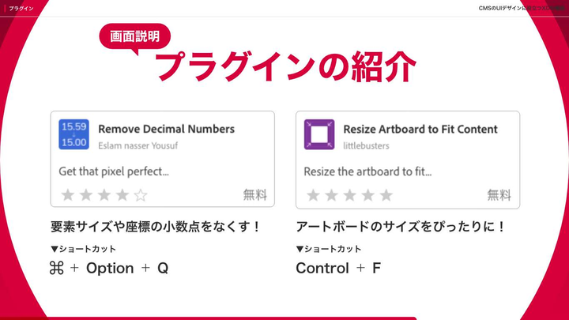The image size is (569, 320).
Task: Click the empty fifth star under Remove Decimal Numbers
Action: coord(141,194)
